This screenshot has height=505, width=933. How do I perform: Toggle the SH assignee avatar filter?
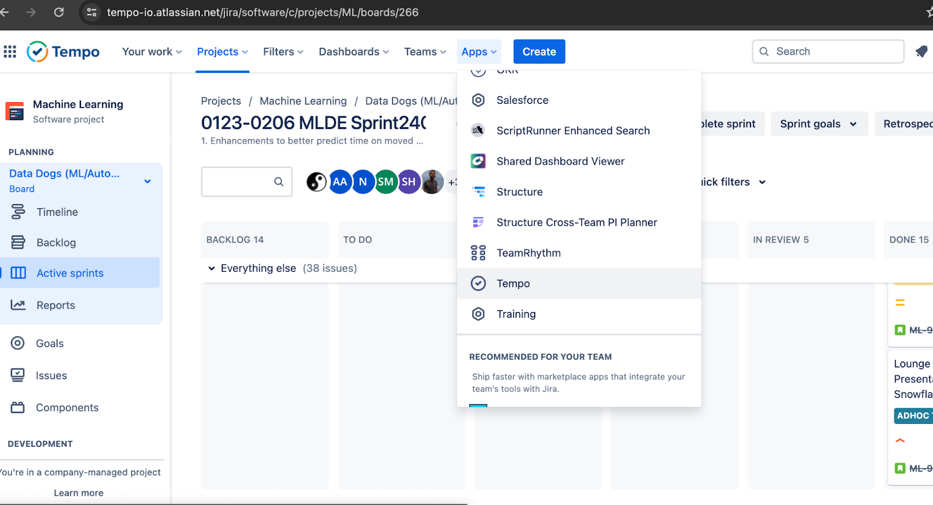point(409,182)
